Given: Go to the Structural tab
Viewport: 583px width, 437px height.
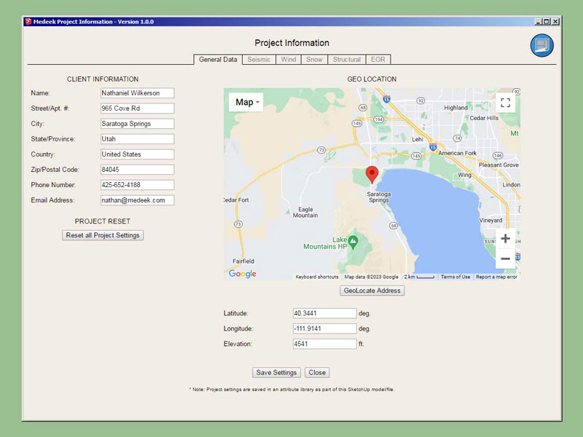Looking at the screenshot, I should pos(346,60).
